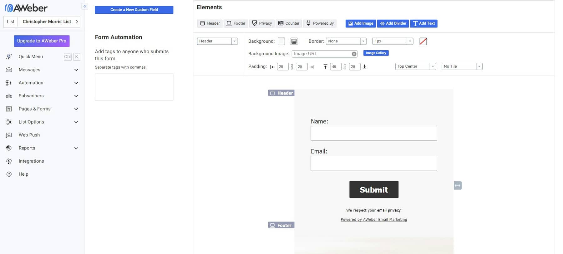
Task: Click the Image Gallery button
Action: 376,53
